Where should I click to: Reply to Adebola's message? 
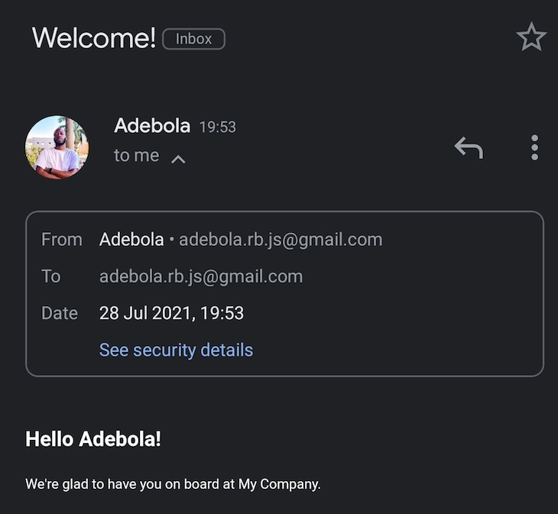[x=469, y=147]
